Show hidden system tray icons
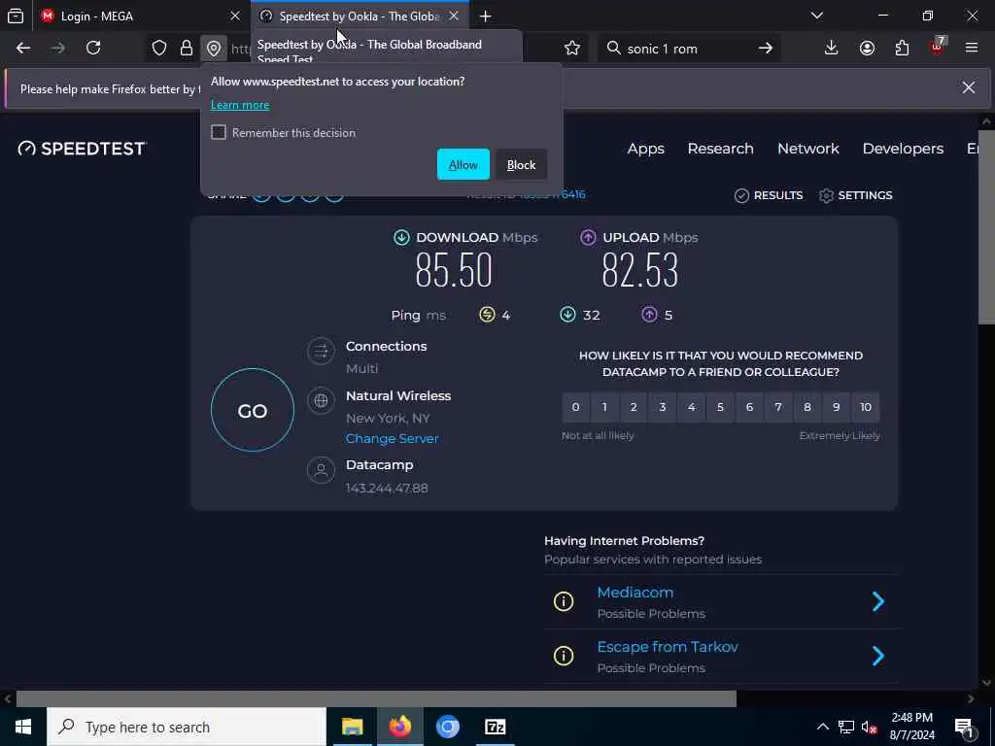The height and width of the screenshot is (746, 995). coord(822,727)
